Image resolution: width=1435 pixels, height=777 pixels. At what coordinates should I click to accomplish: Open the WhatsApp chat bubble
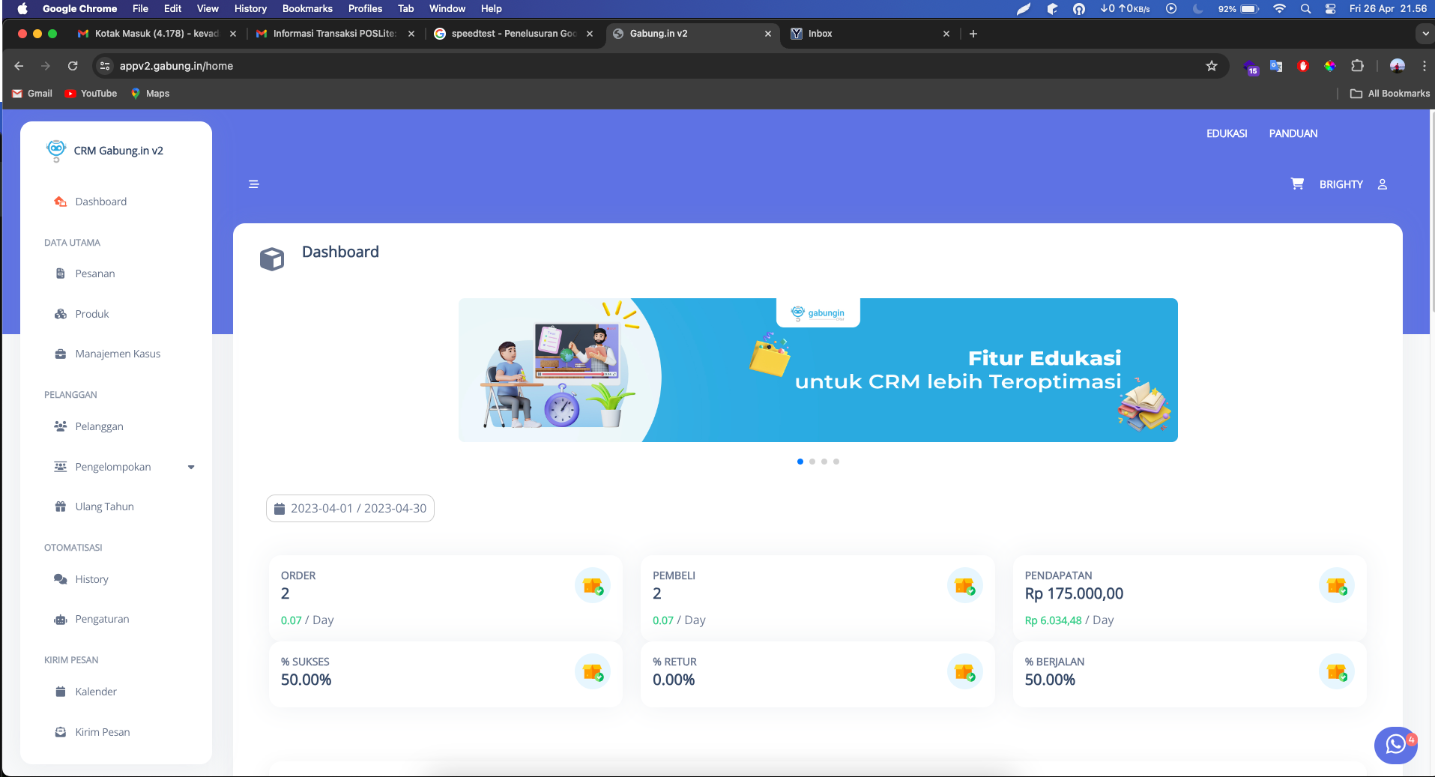(1395, 746)
